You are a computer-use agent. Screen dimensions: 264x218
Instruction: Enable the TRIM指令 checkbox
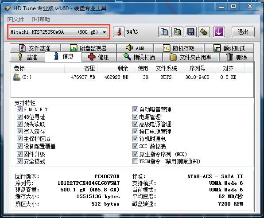tap(135, 161)
